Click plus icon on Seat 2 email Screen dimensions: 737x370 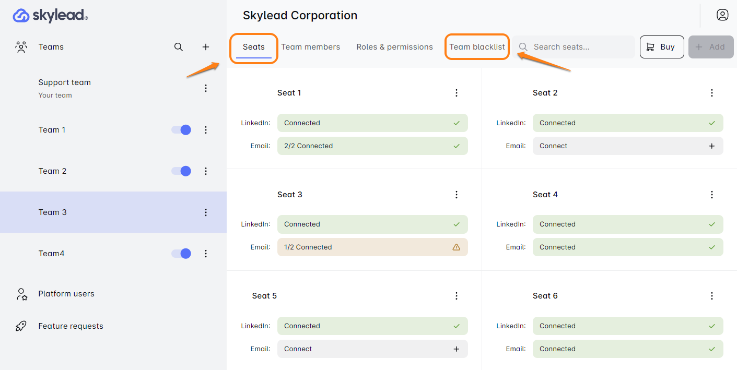[711, 146]
